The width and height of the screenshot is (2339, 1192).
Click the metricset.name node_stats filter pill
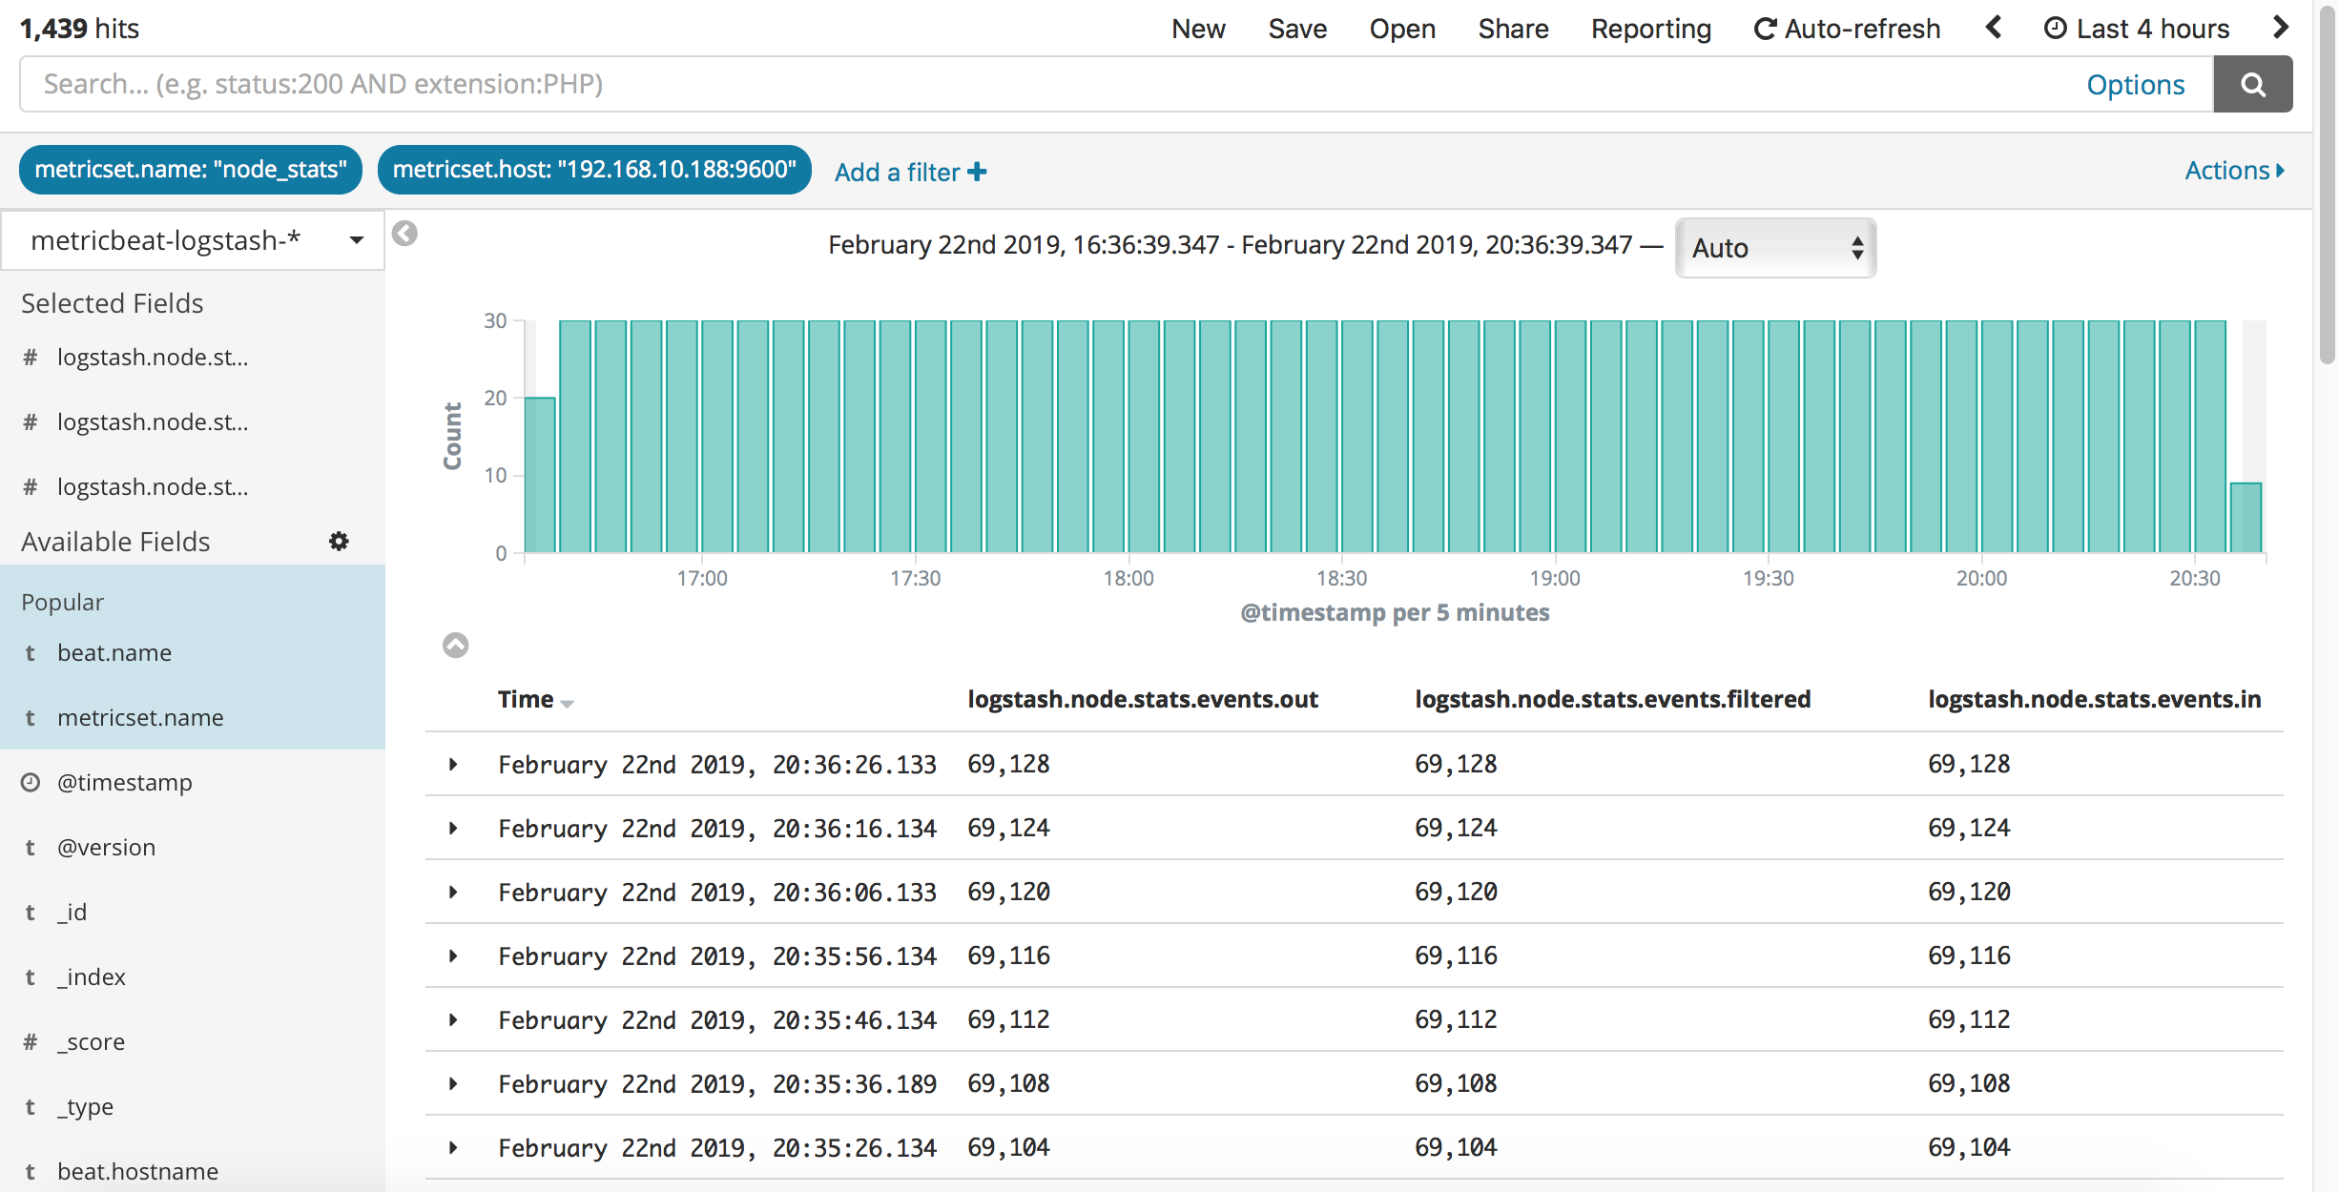pyautogui.click(x=191, y=170)
